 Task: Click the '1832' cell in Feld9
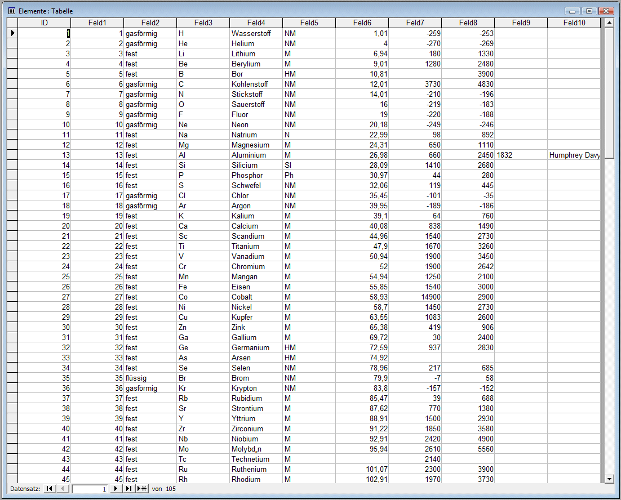[x=521, y=155]
